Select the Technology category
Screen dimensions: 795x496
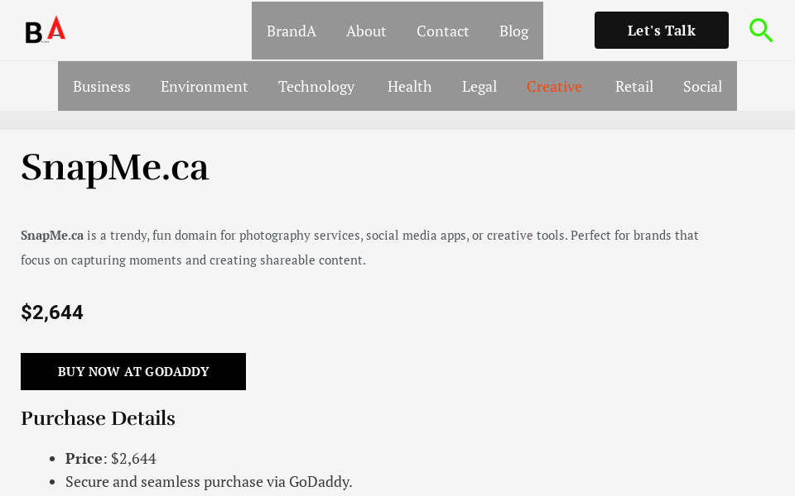316,86
